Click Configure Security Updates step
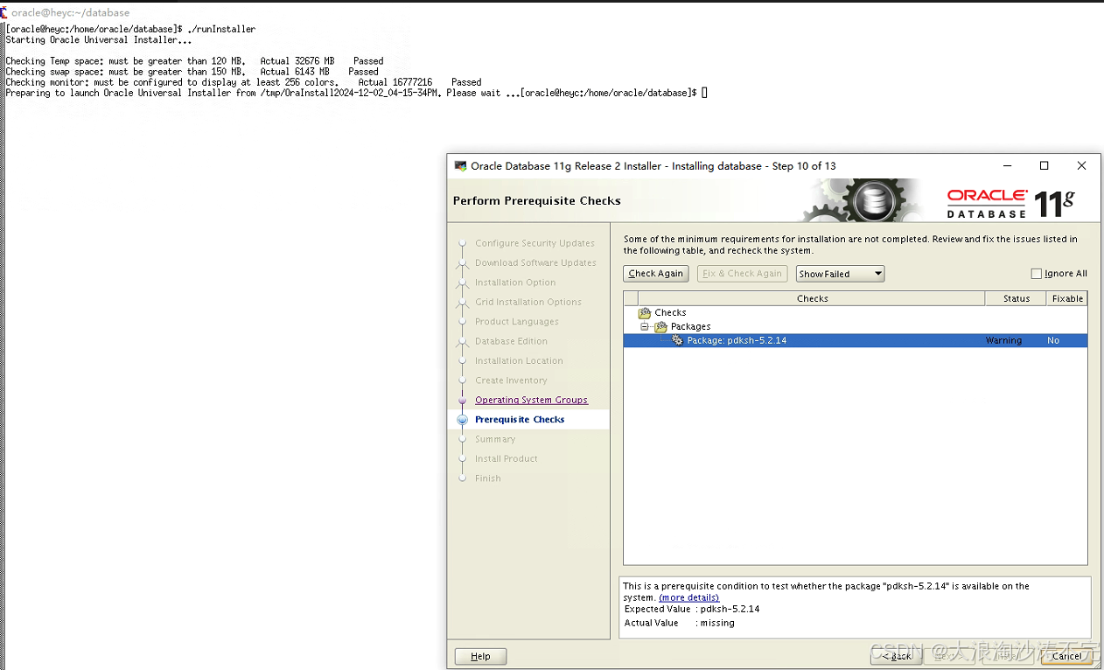1104x670 pixels. pos(535,243)
